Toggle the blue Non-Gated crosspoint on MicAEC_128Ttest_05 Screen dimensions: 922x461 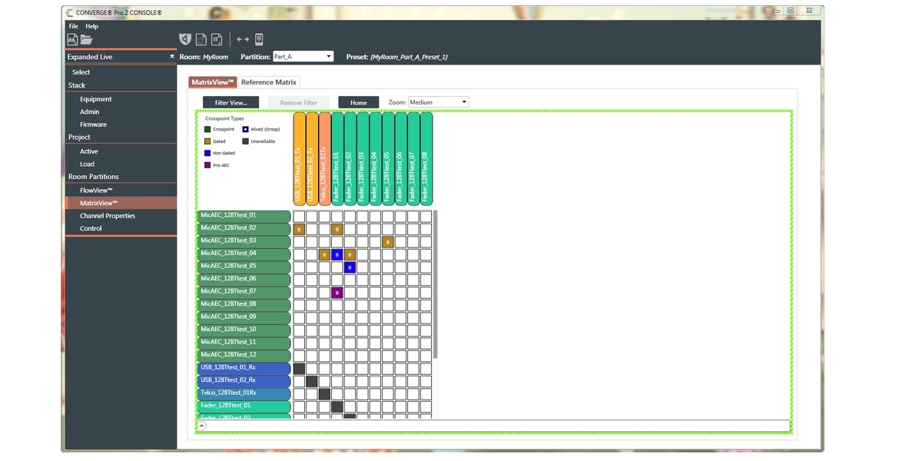coord(350,267)
